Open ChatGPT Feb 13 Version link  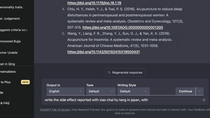(55, 110)
